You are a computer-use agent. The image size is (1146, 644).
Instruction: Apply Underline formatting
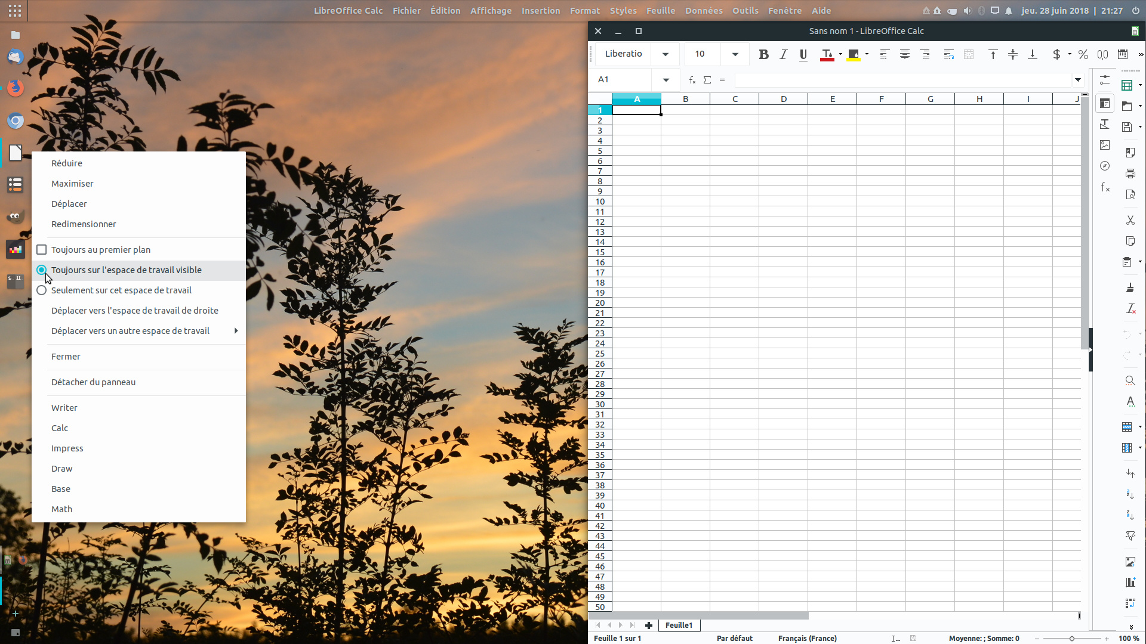(x=803, y=54)
